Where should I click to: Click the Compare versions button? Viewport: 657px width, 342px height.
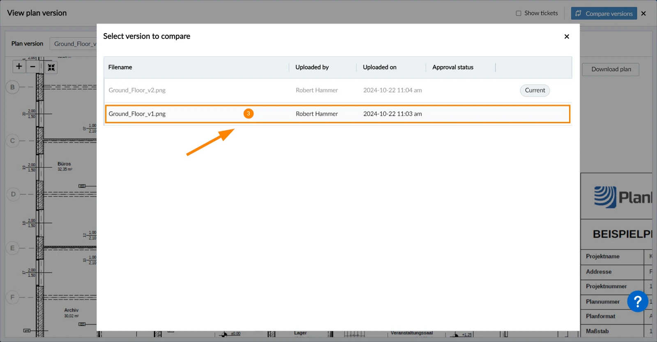pos(604,14)
